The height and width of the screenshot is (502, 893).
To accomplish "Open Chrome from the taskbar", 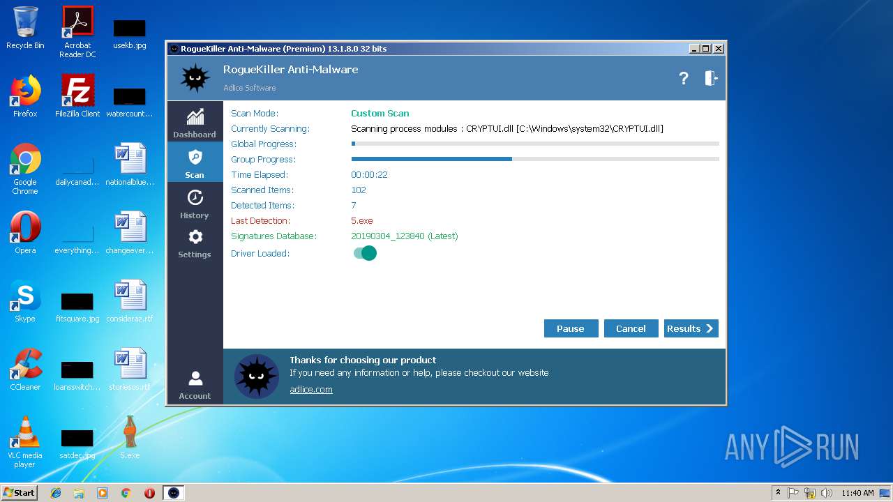I will (126, 493).
